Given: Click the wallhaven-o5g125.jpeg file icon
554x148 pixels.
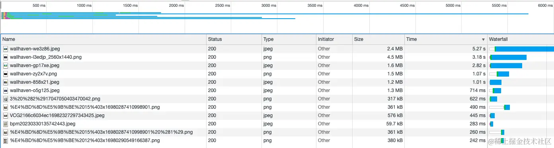Looking at the screenshot, I should point(6,90).
